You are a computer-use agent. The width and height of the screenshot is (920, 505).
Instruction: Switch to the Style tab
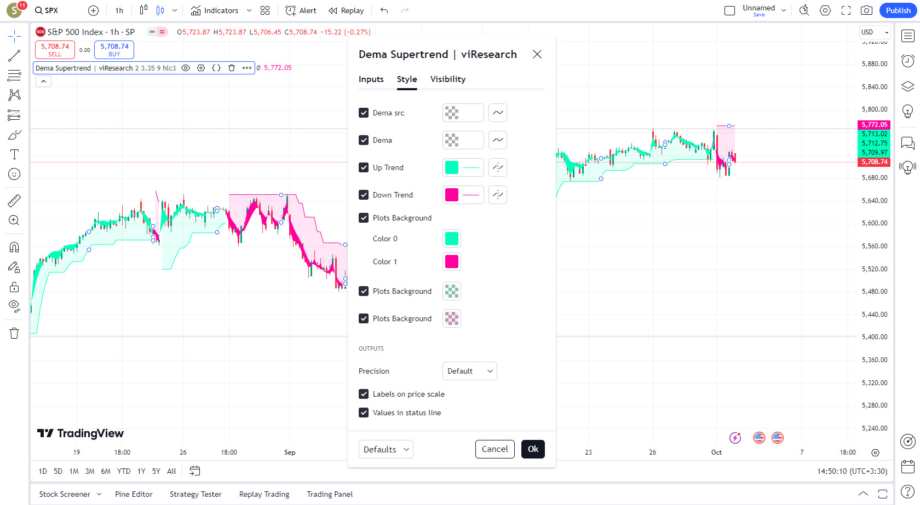(407, 79)
